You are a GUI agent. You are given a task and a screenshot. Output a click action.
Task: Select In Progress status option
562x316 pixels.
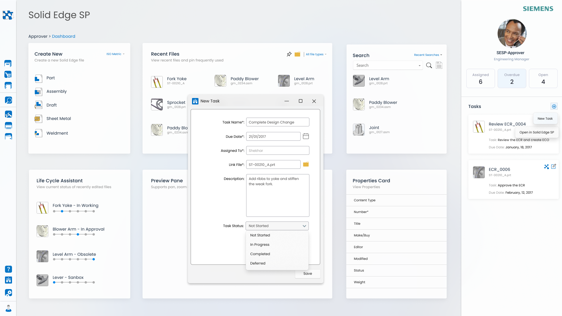(x=277, y=245)
